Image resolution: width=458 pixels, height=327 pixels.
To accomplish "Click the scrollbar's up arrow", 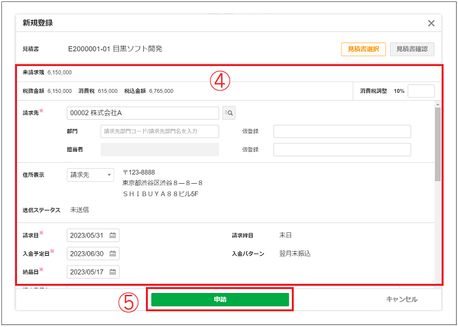I will (438, 104).
